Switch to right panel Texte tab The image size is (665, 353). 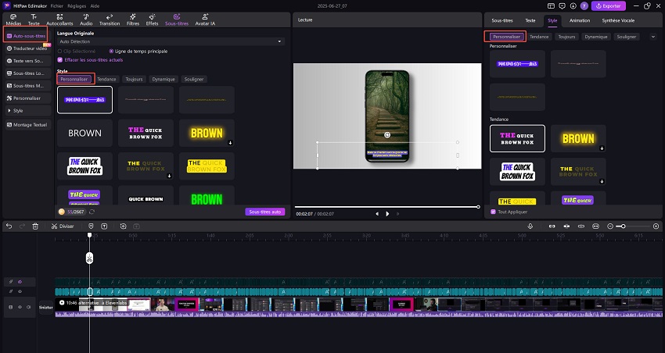click(x=530, y=20)
